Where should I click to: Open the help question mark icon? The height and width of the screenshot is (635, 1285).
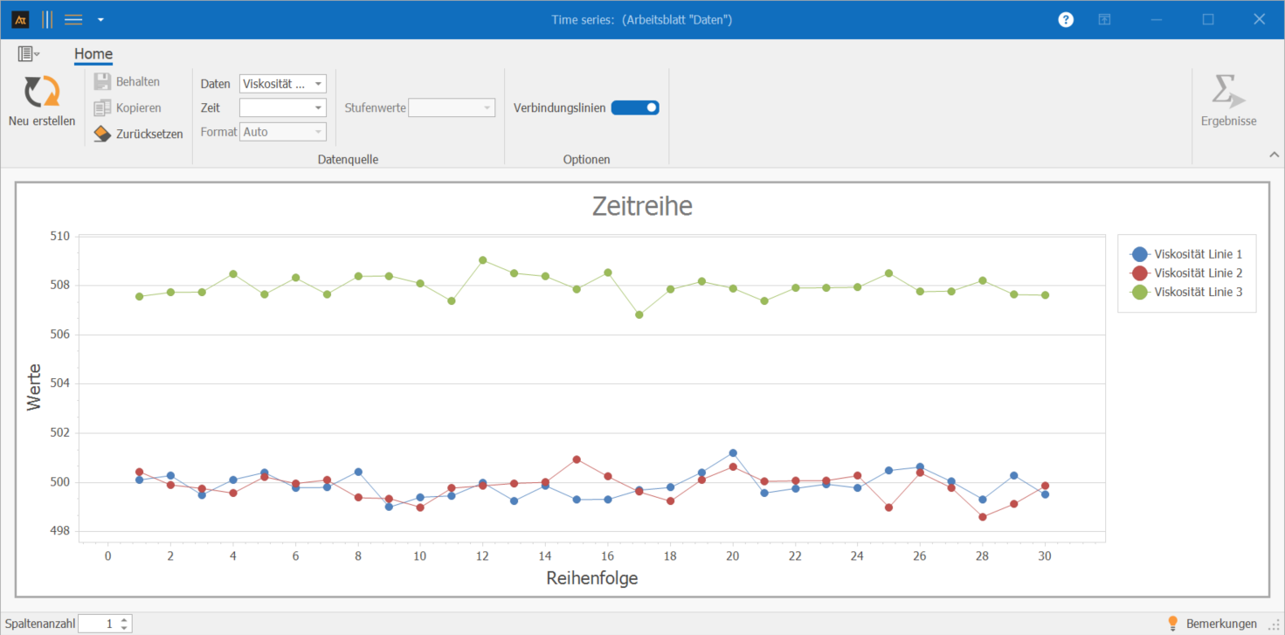click(x=1066, y=19)
